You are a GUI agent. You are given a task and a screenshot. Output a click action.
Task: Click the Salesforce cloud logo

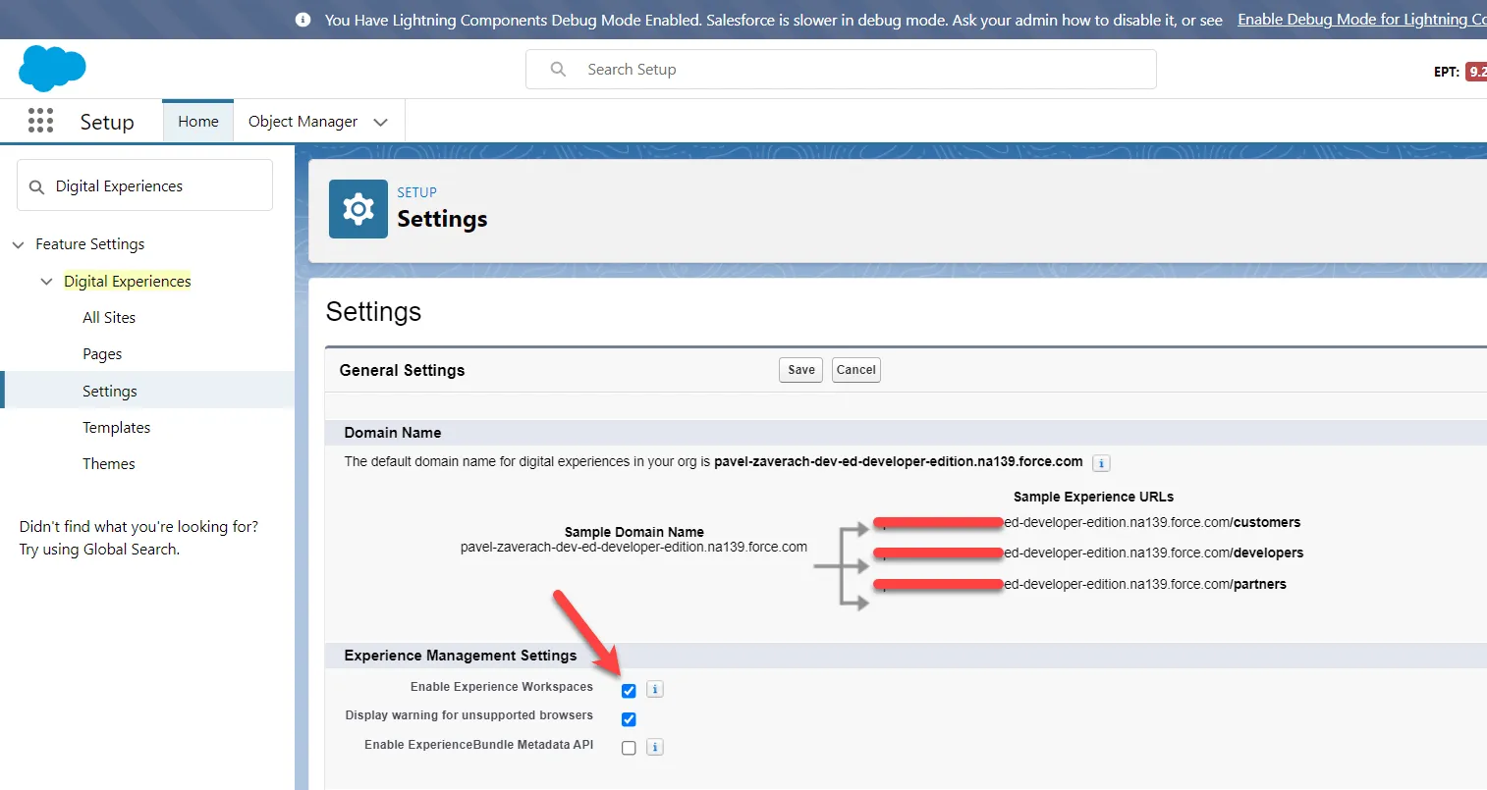pos(52,69)
